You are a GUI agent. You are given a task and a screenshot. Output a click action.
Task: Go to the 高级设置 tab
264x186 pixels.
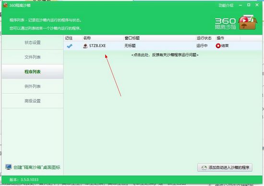(33, 101)
